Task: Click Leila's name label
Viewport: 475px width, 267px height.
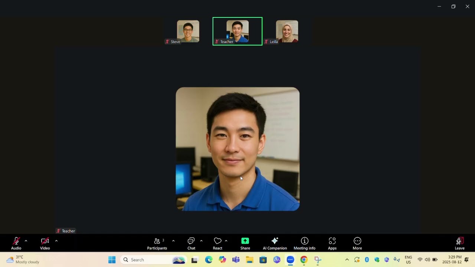Action: [x=271, y=42]
